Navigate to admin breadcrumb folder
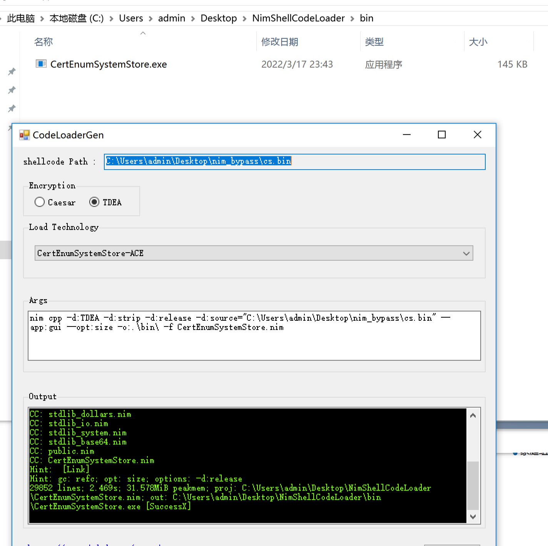 pyautogui.click(x=172, y=18)
